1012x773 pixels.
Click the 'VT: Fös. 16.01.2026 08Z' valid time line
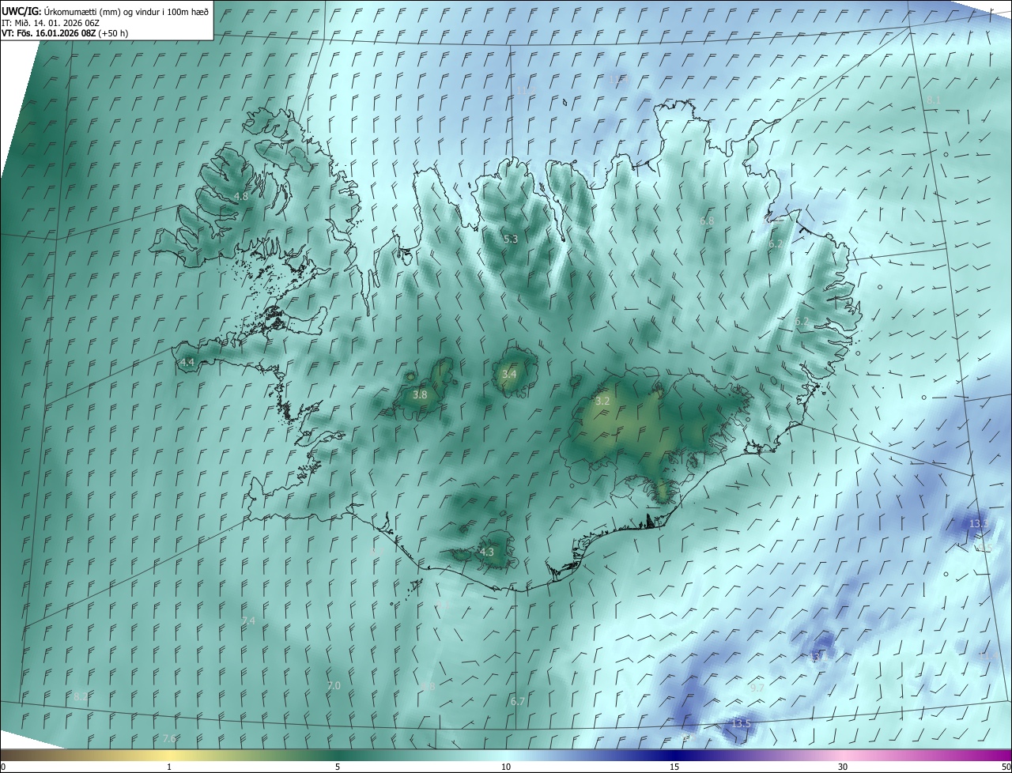pos(65,33)
